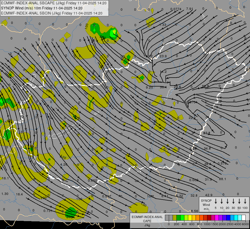The height and width of the screenshot is (229, 250).
Task: Click the 22.1 value on the map
Action: [192, 118]
